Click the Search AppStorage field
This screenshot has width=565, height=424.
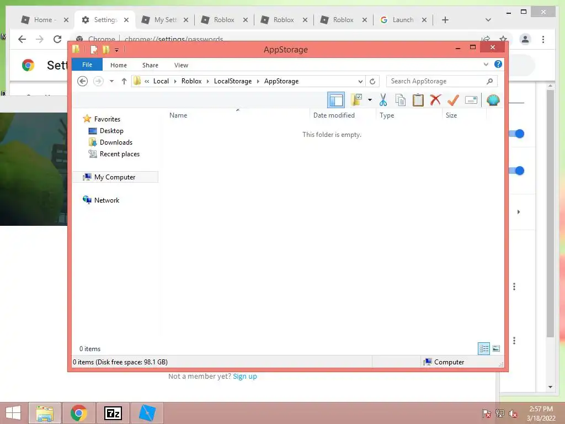442,81
